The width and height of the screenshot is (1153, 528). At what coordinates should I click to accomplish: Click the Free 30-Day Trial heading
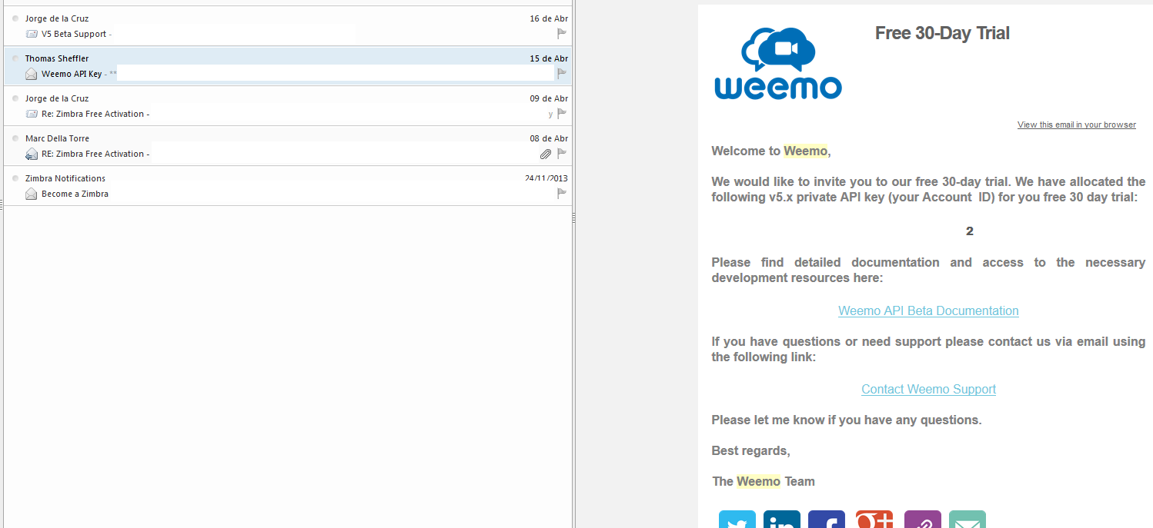942,33
